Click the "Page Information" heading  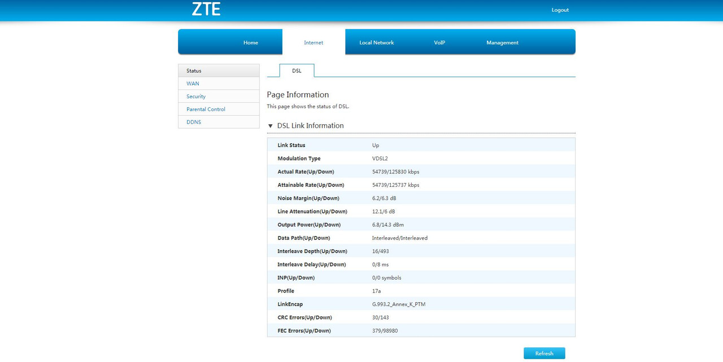298,95
